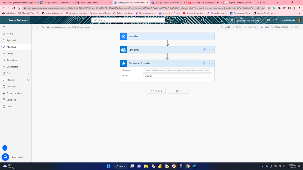This screenshot has width=303, height=170.
Task: Open the help question mark in header
Action: tap(276, 20)
